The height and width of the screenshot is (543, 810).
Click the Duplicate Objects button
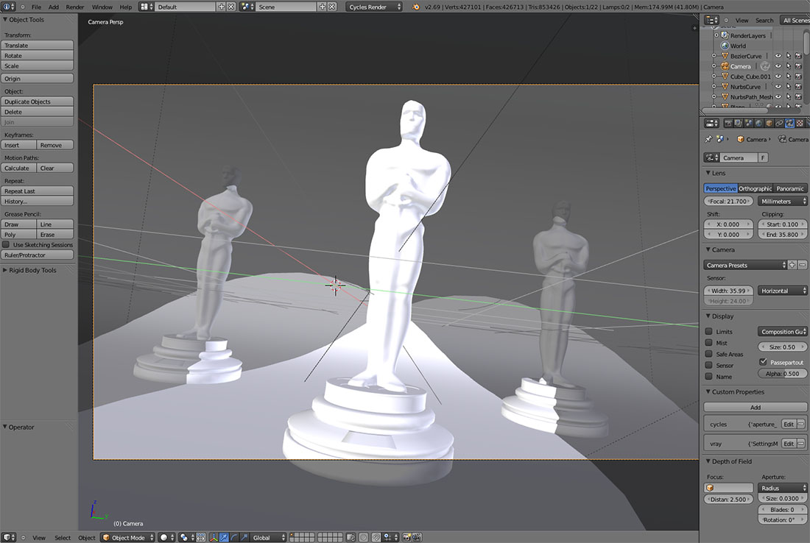click(38, 102)
